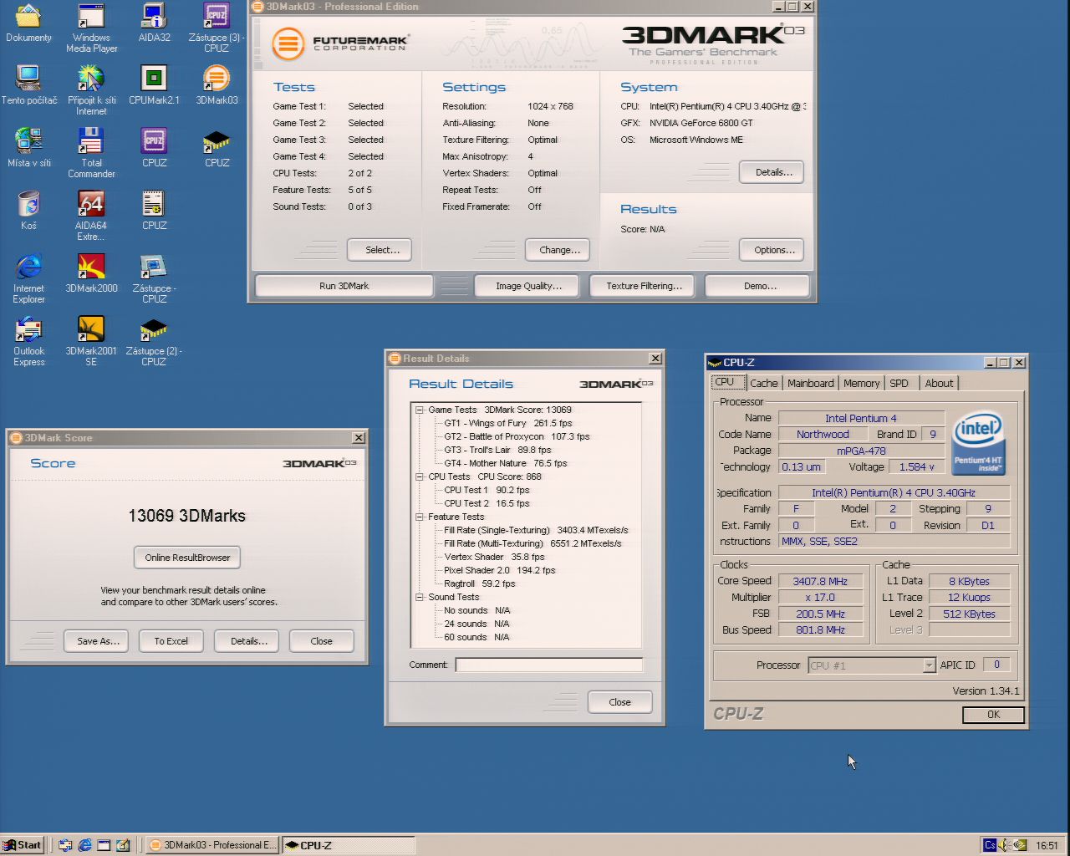
Task: Collapse the Game Tests tree node
Action: pyautogui.click(x=420, y=410)
